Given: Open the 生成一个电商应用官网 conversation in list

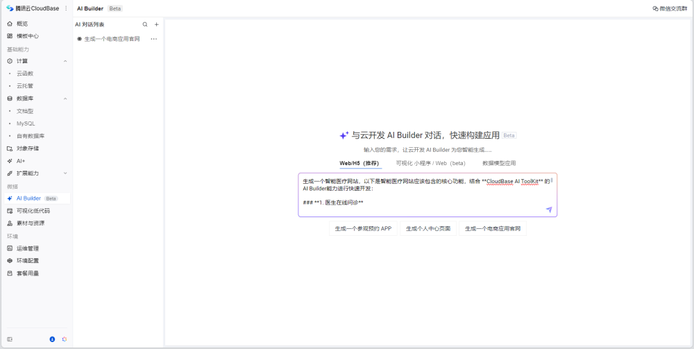Looking at the screenshot, I should tap(112, 39).
